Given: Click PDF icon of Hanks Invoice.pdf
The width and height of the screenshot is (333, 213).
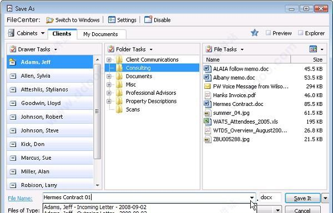Looking at the screenshot, I should point(208,95).
